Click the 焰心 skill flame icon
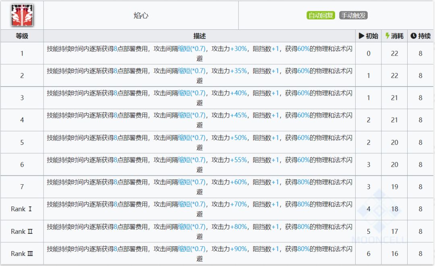Viewport: 435px width, 266px height. [22, 15]
